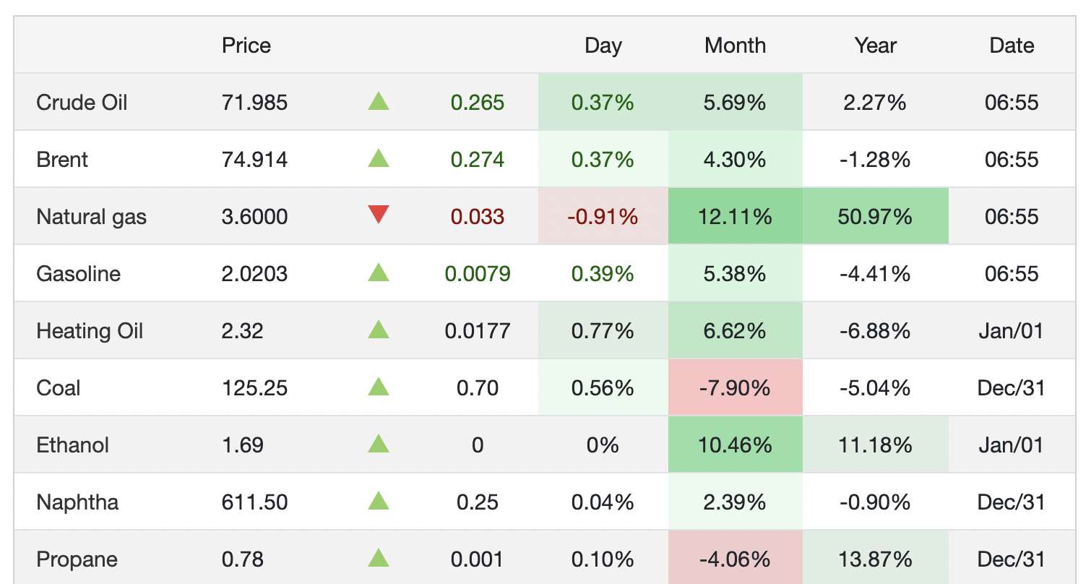This screenshot has width=1091, height=584.
Task: Click Naphtha price 611.50
Action: coord(254,502)
